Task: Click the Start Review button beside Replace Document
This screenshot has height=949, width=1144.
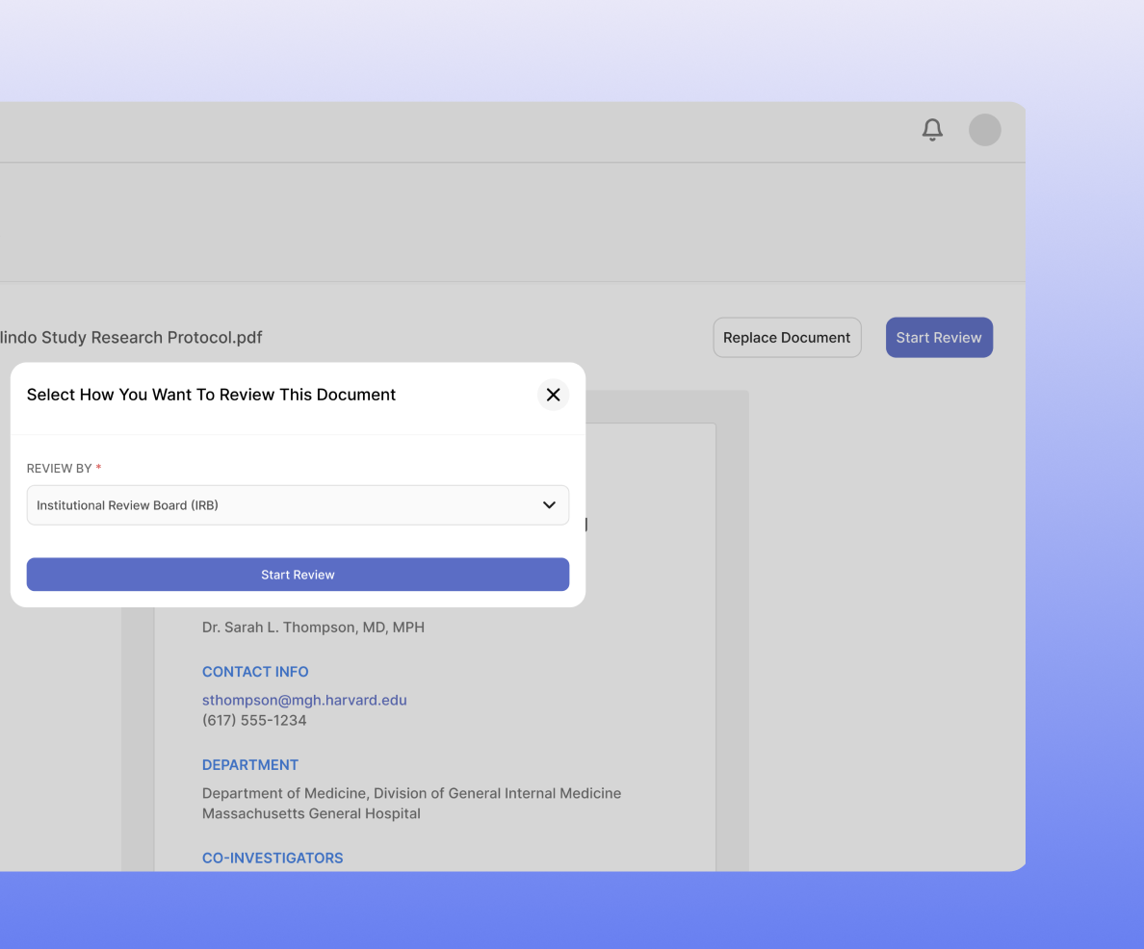Action: [938, 338]
